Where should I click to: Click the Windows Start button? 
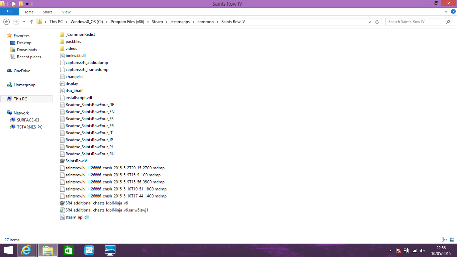pyautogui.click(x=8, y=250)
